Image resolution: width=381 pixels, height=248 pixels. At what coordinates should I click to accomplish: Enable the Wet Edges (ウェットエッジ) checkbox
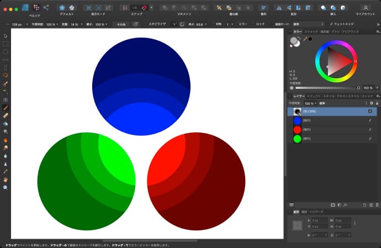[330, 24]
